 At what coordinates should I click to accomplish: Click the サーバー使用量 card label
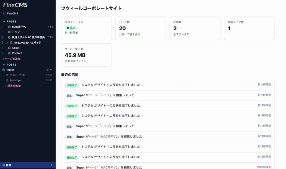[x=74, y=49]
